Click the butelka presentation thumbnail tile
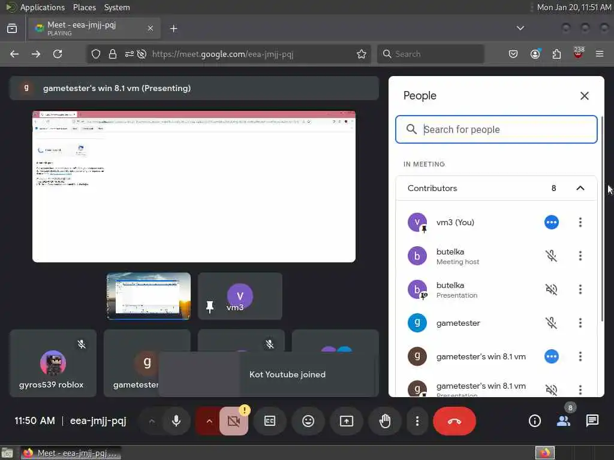The image size is (614, 460). 149,296
